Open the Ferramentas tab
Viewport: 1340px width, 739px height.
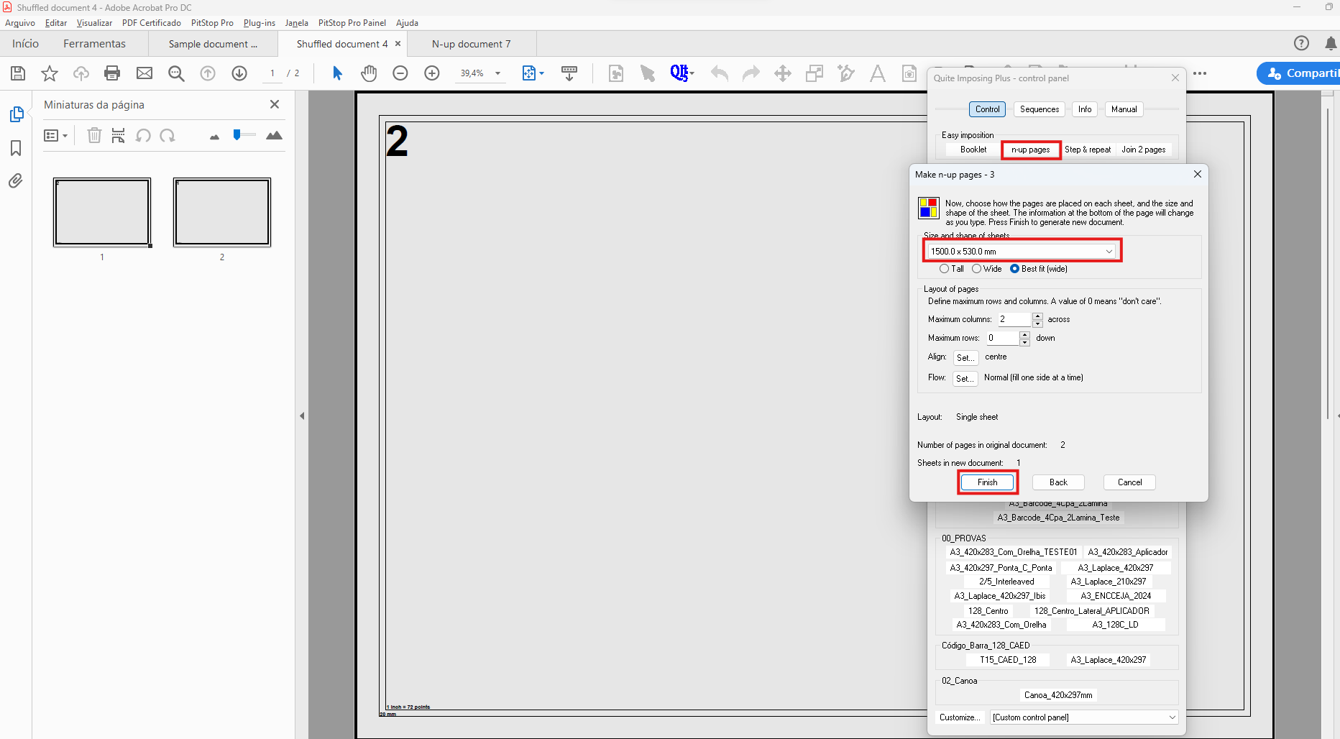point(94,44)
